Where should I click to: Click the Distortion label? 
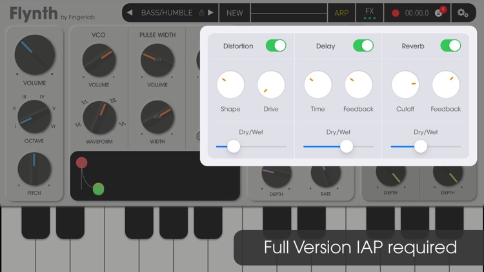[x=238, y=46]
